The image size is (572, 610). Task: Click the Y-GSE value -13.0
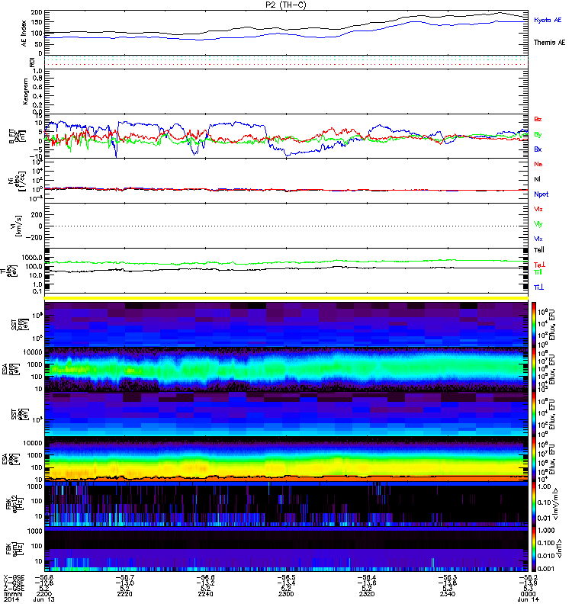[124, 583]
